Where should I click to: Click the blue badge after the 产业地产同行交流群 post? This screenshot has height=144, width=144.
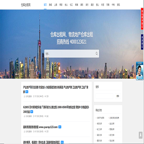(27, 92)
